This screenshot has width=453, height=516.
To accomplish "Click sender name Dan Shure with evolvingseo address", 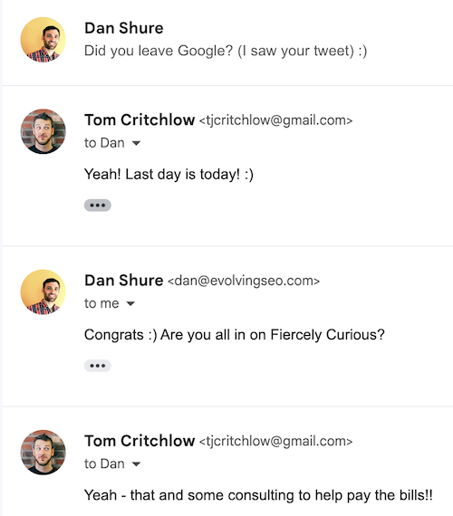I will [x=124, y=281].
